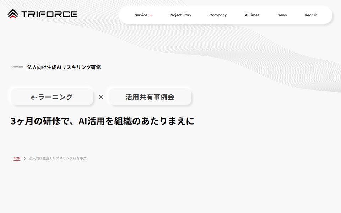This screenshot has height=213, width=341.
Task: Open the News page
Action: coord(282,15)
